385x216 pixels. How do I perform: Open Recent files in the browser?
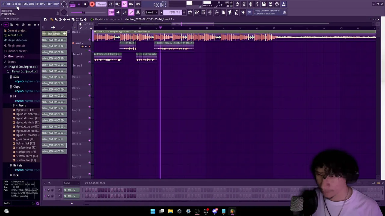15,35
